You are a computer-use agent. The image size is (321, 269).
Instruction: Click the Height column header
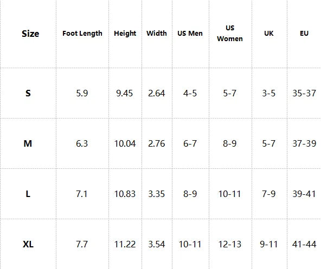tap(125, 34)
